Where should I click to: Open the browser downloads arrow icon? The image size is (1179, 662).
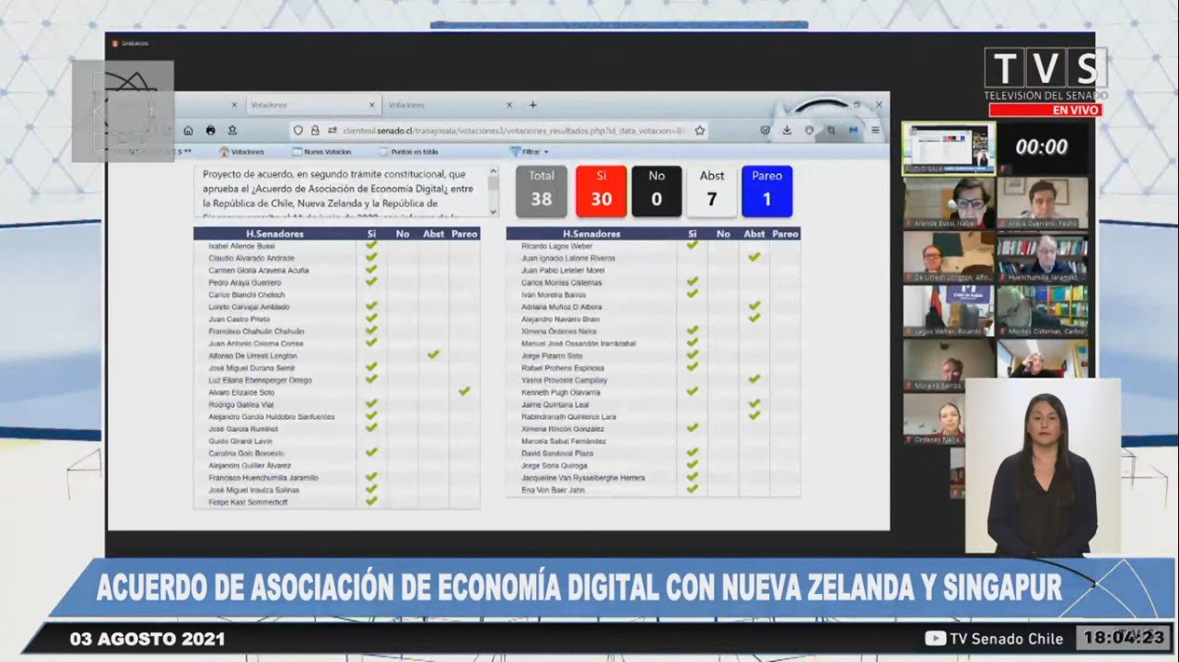(x=787, y=131)
